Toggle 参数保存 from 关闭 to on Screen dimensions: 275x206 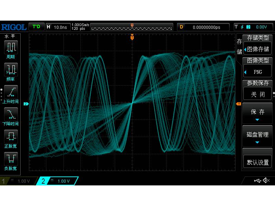[x=257, y=93]
